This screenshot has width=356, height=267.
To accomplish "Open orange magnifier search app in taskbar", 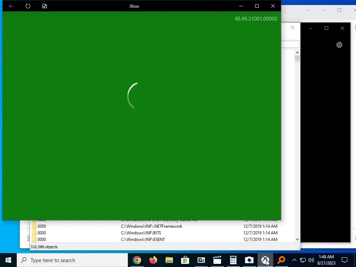I will [281, 260].
